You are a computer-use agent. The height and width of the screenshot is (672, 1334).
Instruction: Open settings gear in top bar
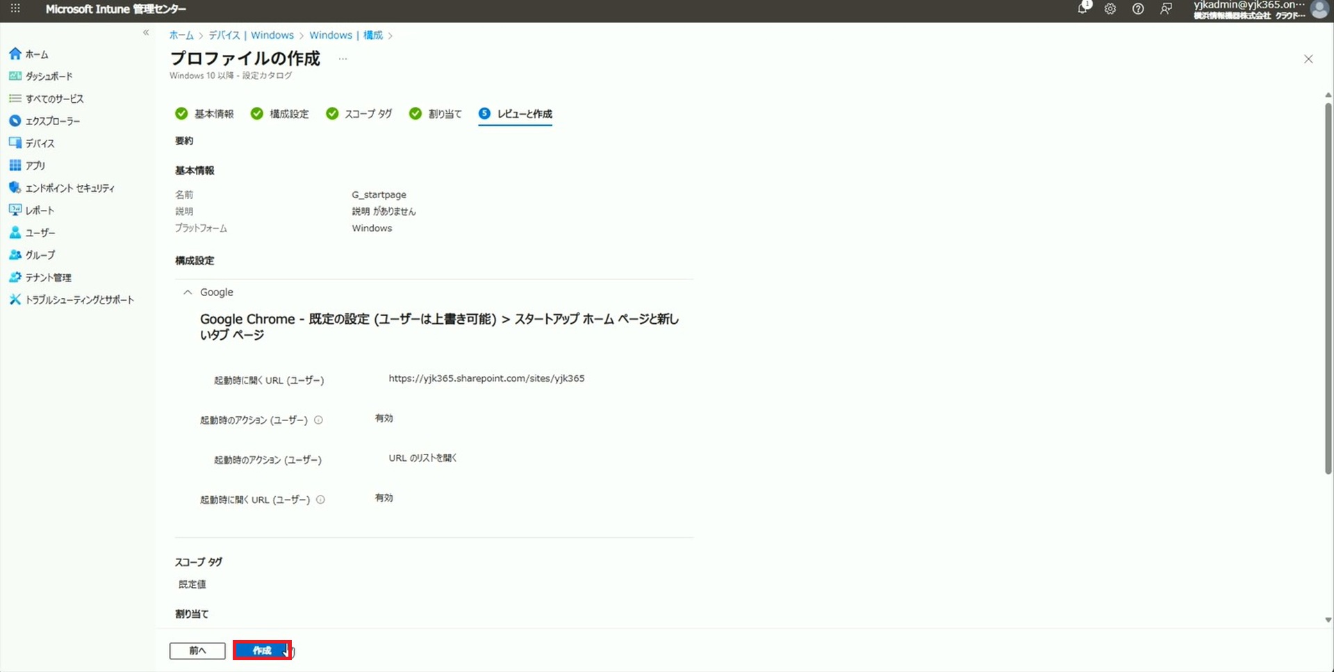(x=1110, y=9)
